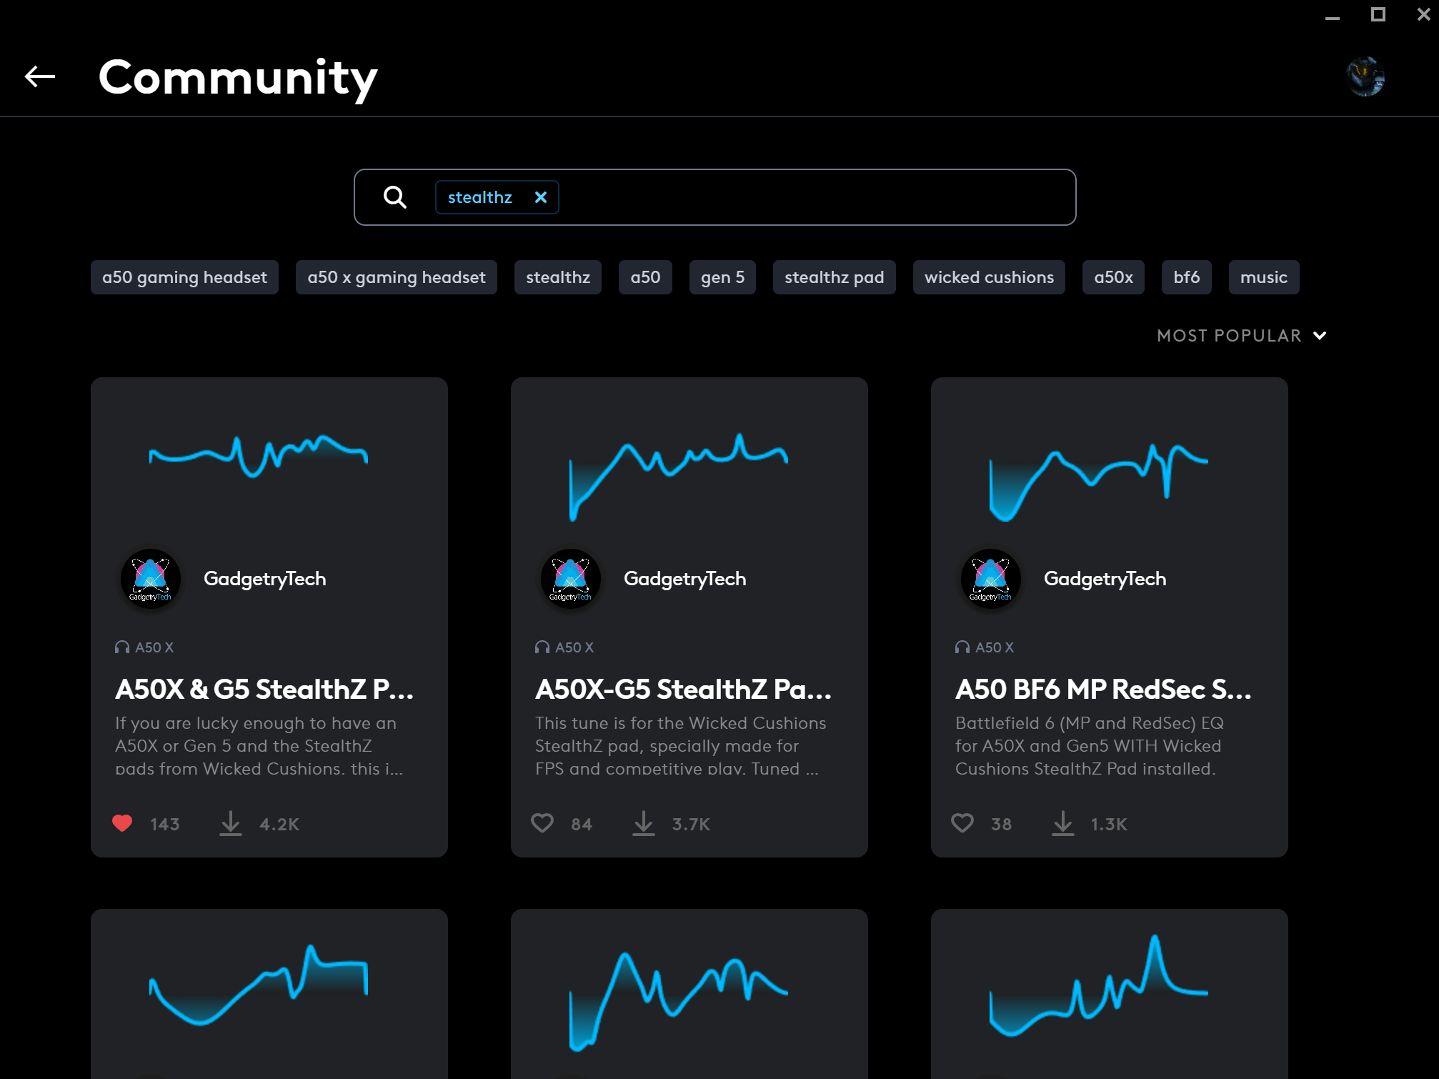View EQ curve of A50X-G5 StealthZ card

coord(679,477)
